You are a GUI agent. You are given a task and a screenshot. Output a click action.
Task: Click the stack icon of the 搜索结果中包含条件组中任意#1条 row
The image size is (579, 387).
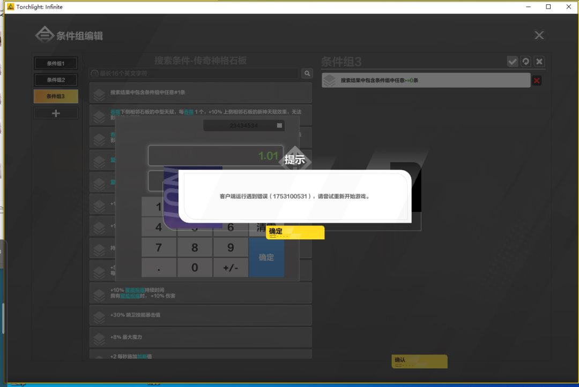click(x=99, y=95)
